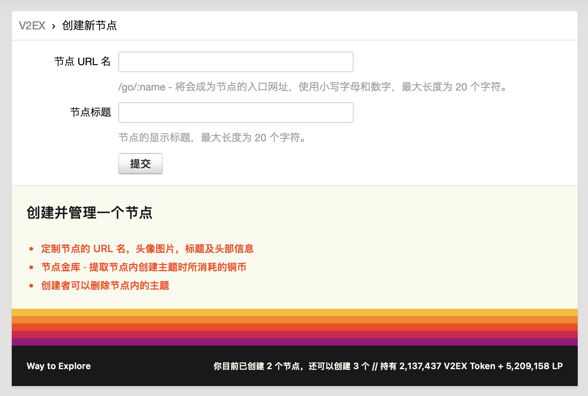Click the light orange color stripe
The image size is (588, 396).
294,320
